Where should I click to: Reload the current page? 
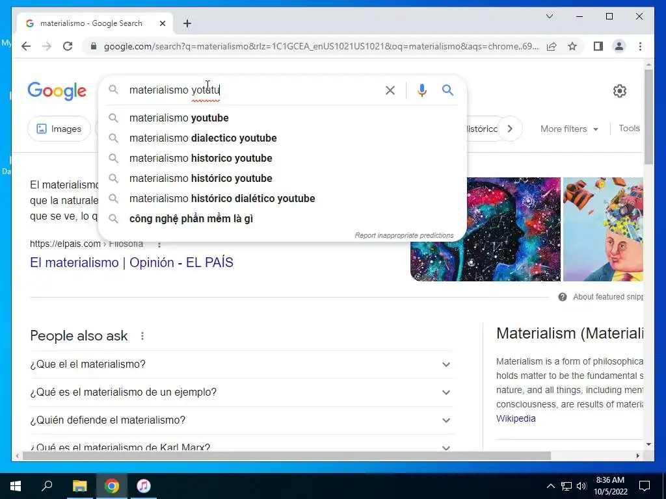click(68, 46)
